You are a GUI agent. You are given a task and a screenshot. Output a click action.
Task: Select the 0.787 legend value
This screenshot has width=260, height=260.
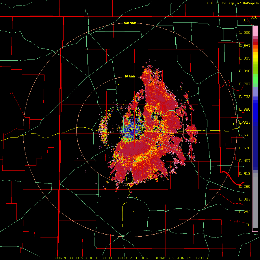click(x=245, y=84)
